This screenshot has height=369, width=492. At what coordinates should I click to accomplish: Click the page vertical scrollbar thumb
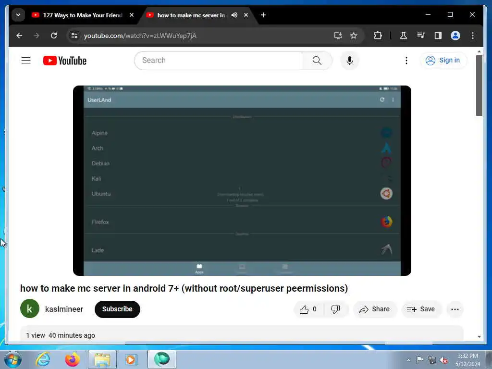click(x=479, y=86)
